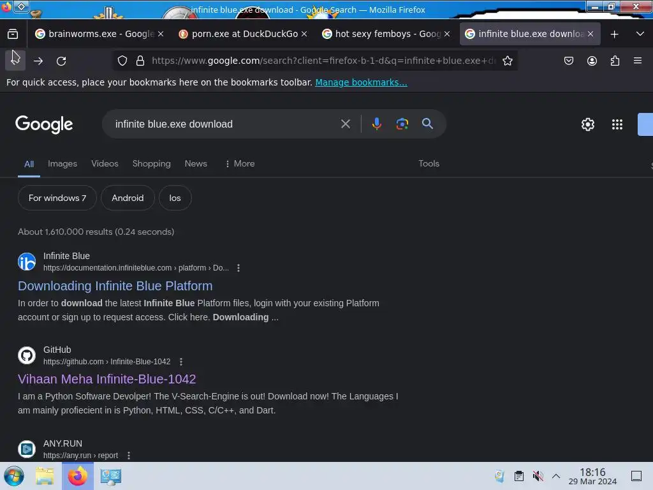Unmute audio via tray volume icon
The image size is (653, 490).
pyautogui.click(x=538, y=476)
